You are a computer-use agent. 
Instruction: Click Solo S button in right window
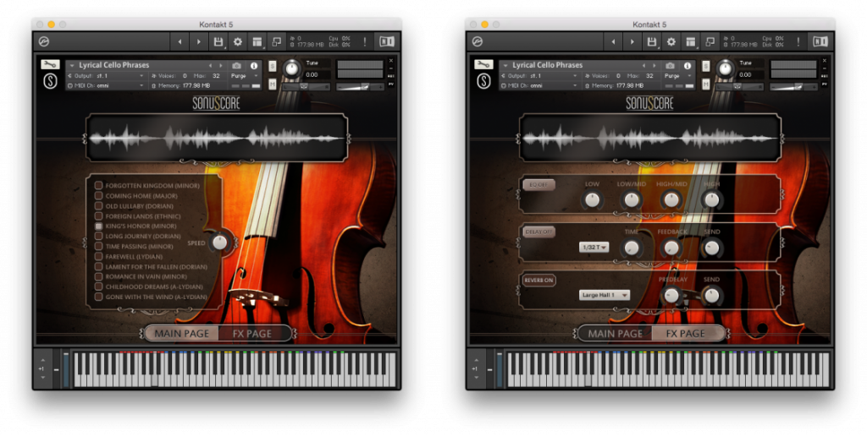point(706,66)
